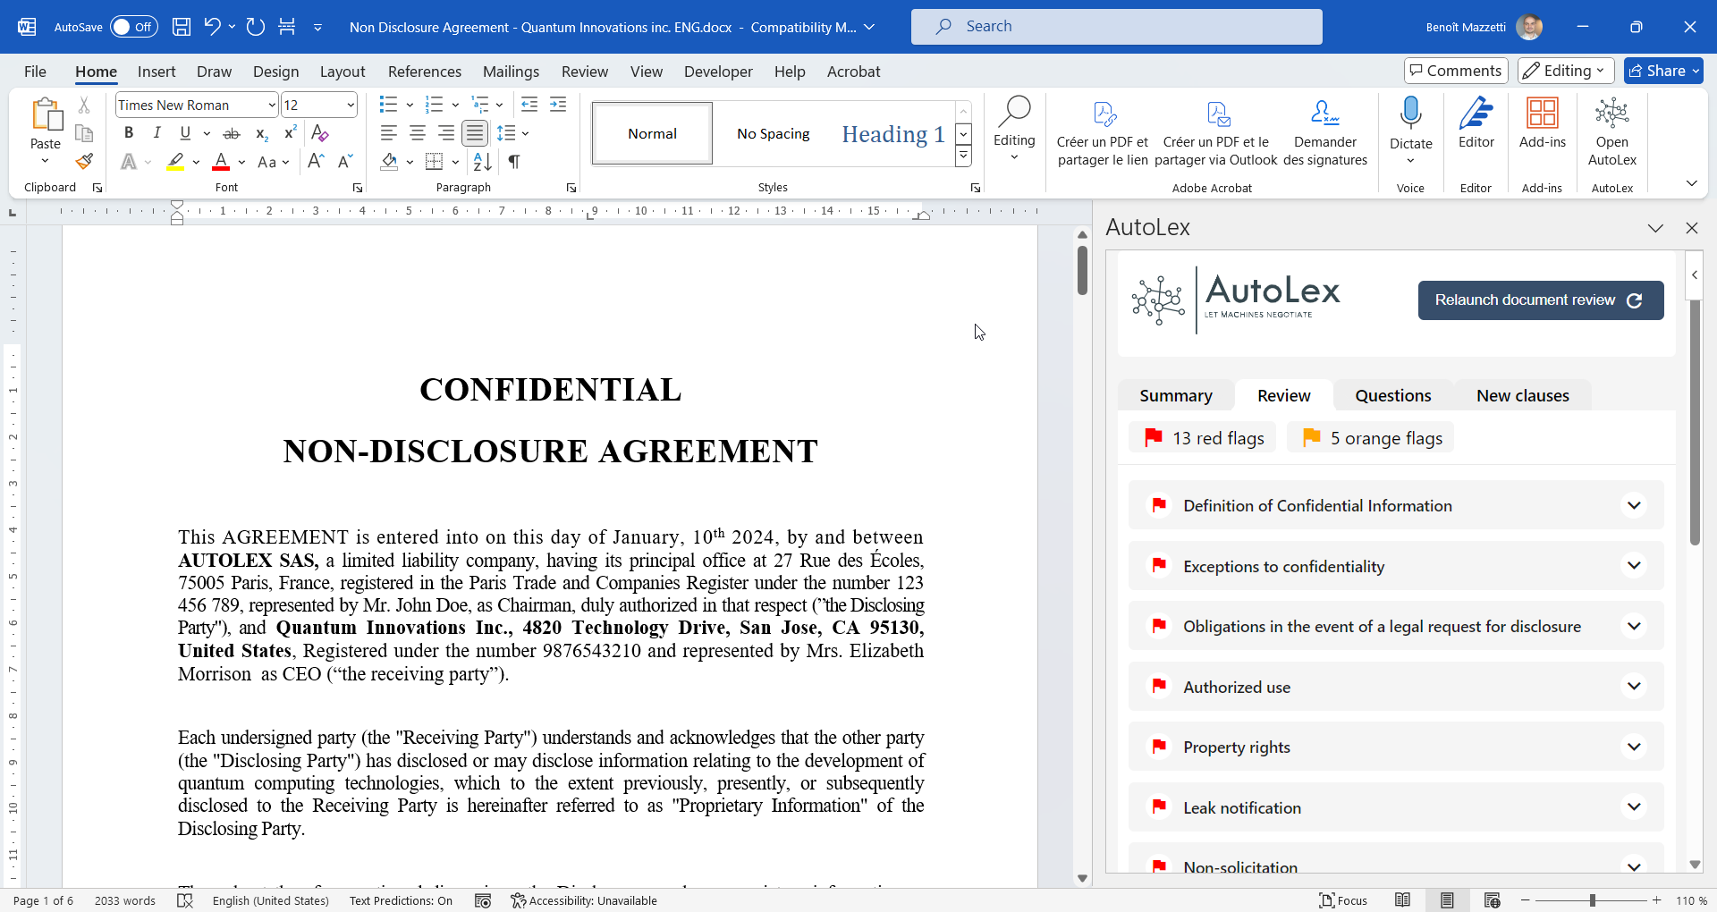Apply subscript formatting

pos(261,133)
